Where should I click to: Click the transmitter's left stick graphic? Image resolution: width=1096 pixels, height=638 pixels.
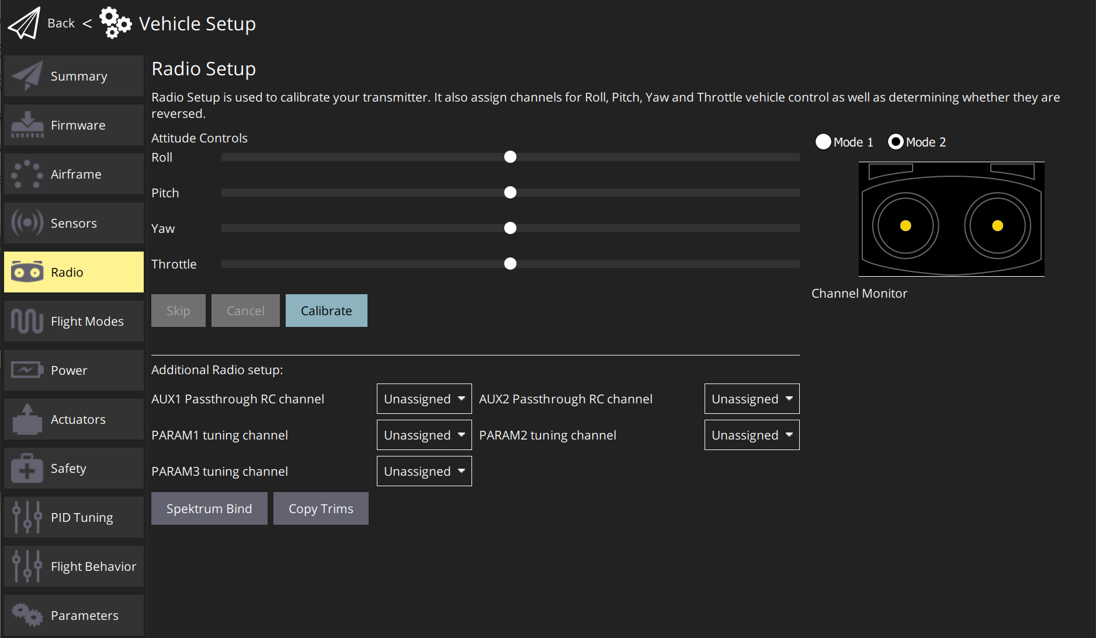tap(906, 226)
